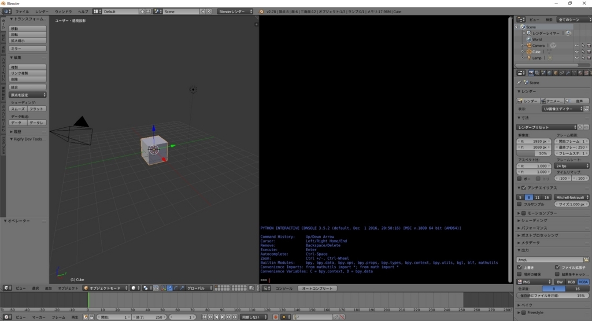Open the Scene properties tab icon
Image resolution: width=592 pixels, height=321 pixels.
pyautogui.click(x=543, y=73)
